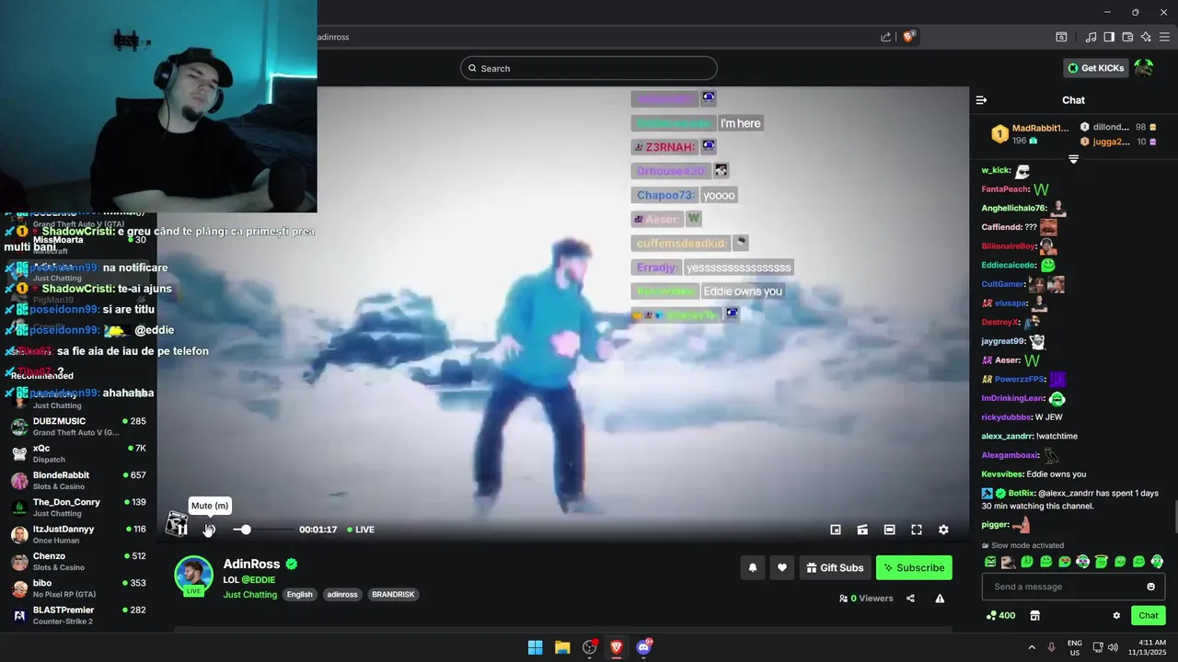The image size is (1178, 662).
Task: Show hidden tray icons chevron
Action: 1032,647
